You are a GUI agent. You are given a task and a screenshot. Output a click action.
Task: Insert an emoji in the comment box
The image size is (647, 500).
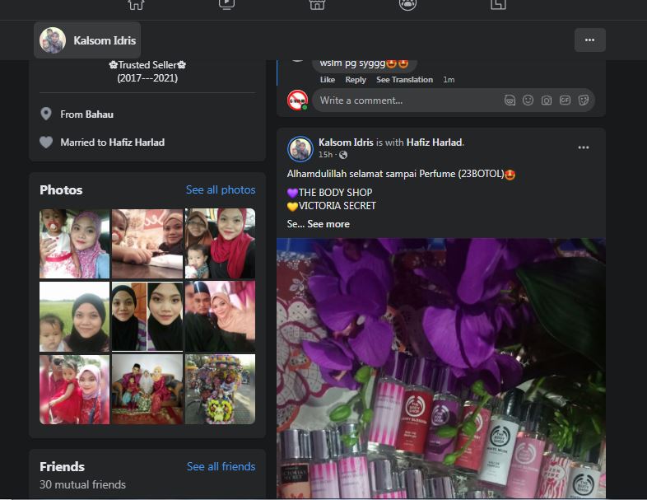528,100
